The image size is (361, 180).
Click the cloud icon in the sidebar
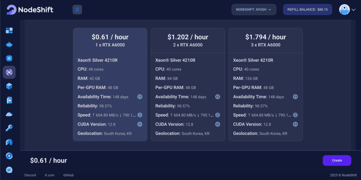pos(9,114)
